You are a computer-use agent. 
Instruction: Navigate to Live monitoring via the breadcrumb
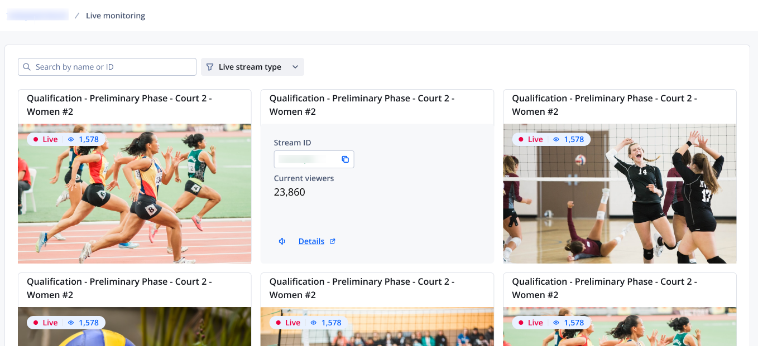pos(115,15)
